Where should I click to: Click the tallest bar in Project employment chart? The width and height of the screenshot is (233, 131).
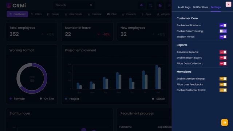point(157,77)
